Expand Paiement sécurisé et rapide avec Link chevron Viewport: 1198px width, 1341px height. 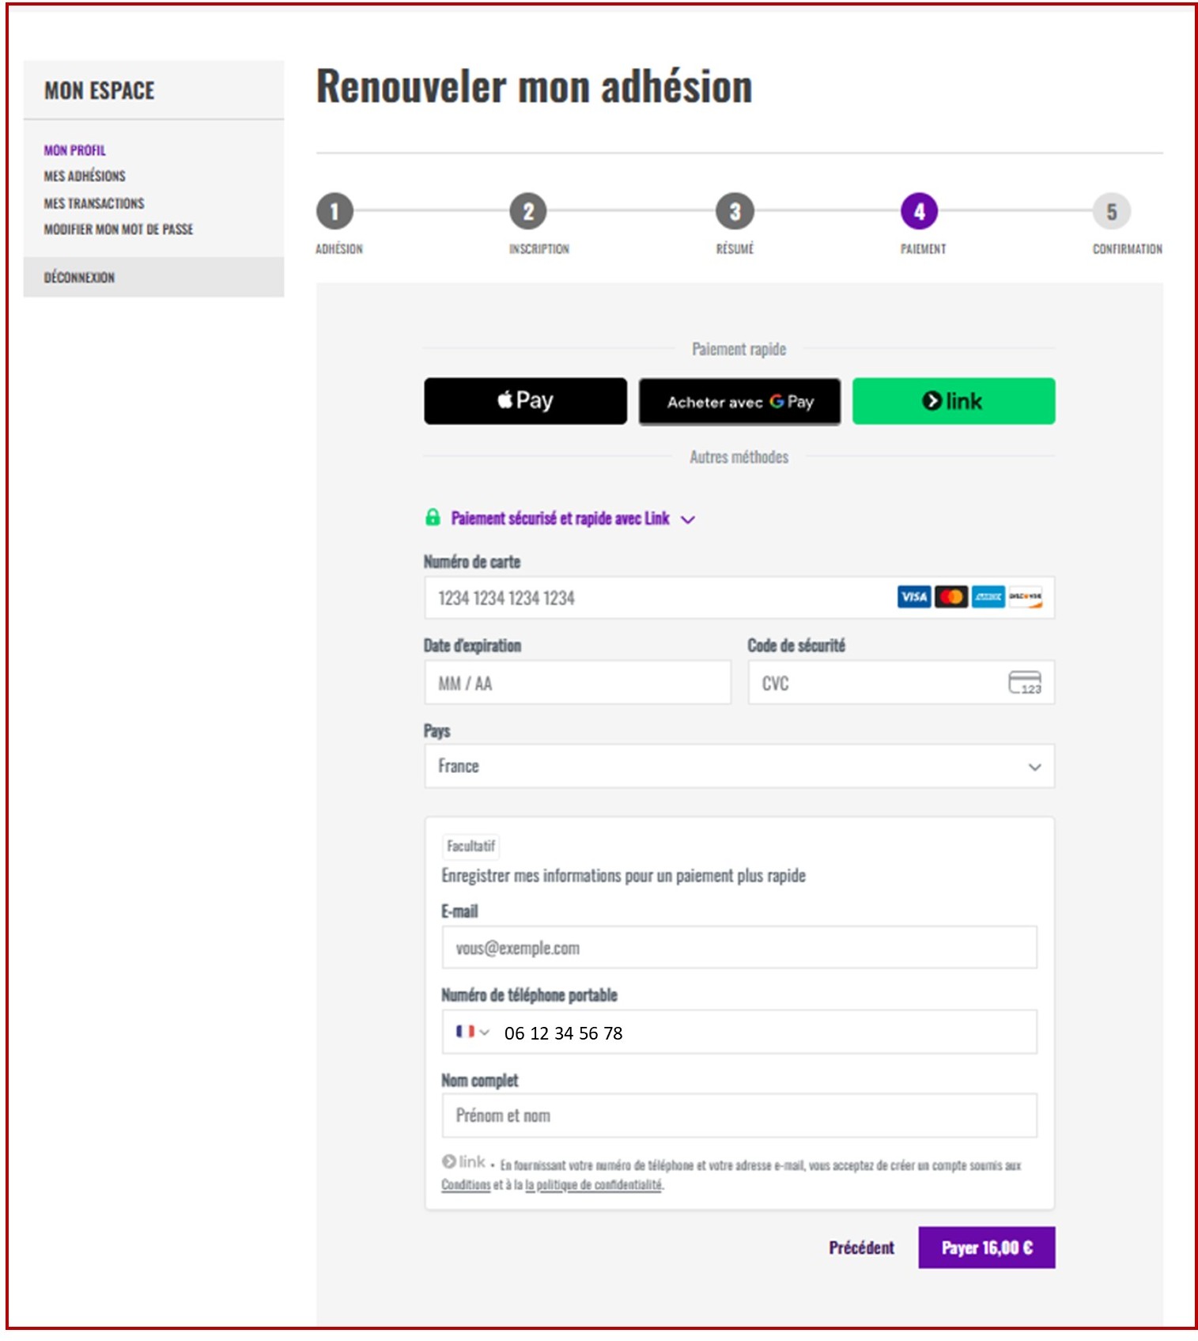point(688,520)
